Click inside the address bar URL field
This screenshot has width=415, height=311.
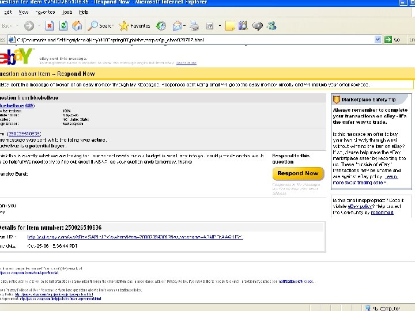[195, 40]
